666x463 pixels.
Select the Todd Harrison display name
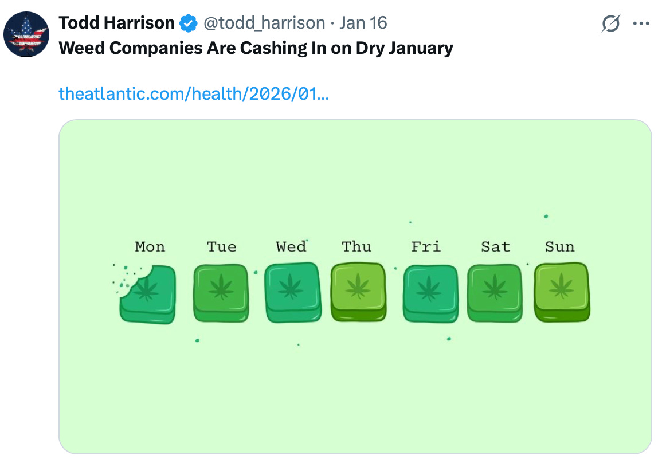[x=116, y=22]
